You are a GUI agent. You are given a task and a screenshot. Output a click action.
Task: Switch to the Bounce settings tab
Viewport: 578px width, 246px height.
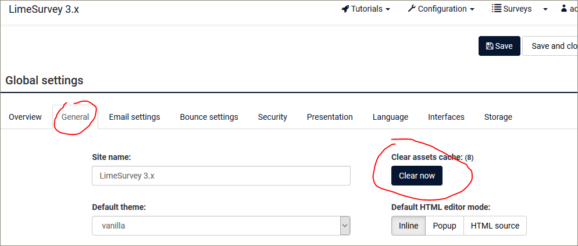tap(209, 117)
